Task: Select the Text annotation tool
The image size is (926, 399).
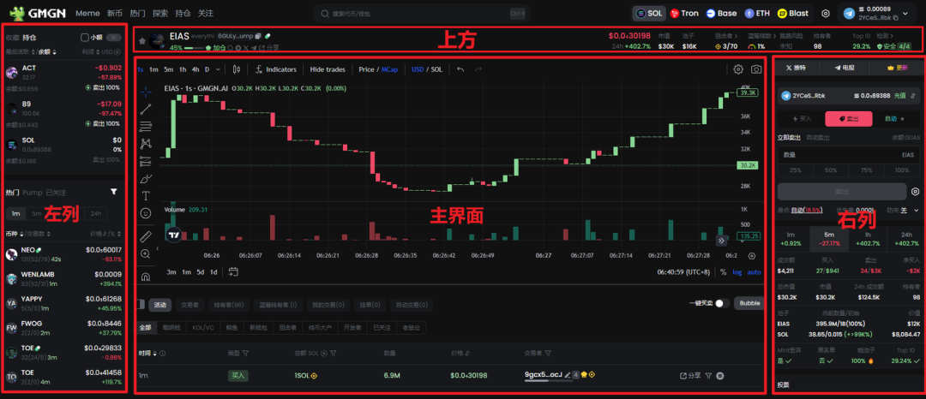Action: (x=146, y=195)
